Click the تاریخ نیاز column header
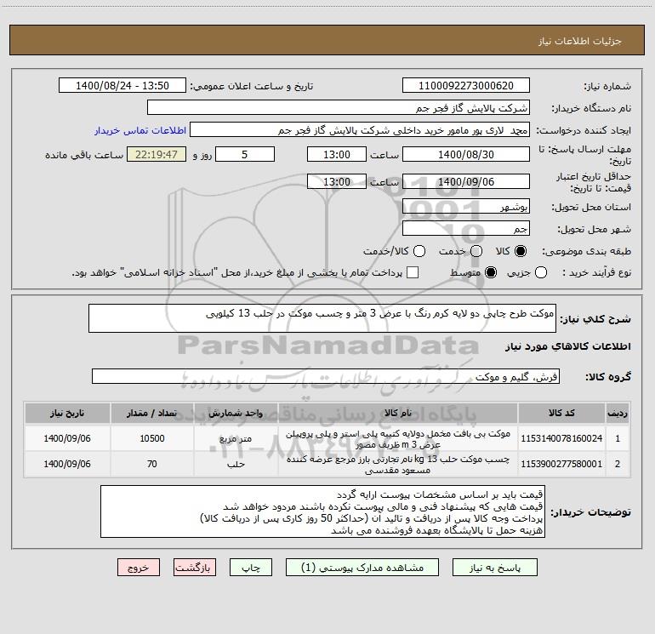Viewport: 655px width, 634px height. click(x=67, y=413)
